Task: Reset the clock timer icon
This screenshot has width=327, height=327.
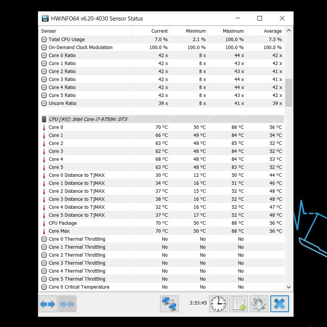Action: (x=218, y=304)
